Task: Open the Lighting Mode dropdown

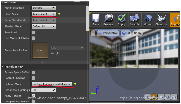Action: pyautogui.click(x=52, y=84)
